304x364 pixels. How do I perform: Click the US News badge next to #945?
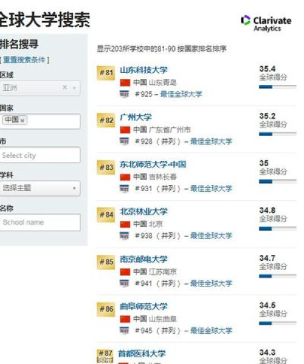coord(124,330)
